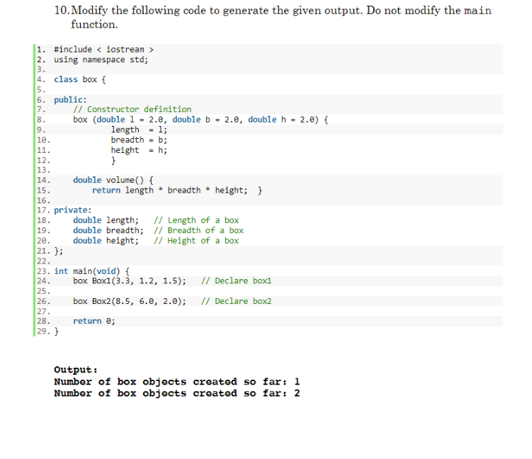Click the 'Output:' heading text
Image resolution: width=532 pixels, height=459 pixels.
[76, 370]
